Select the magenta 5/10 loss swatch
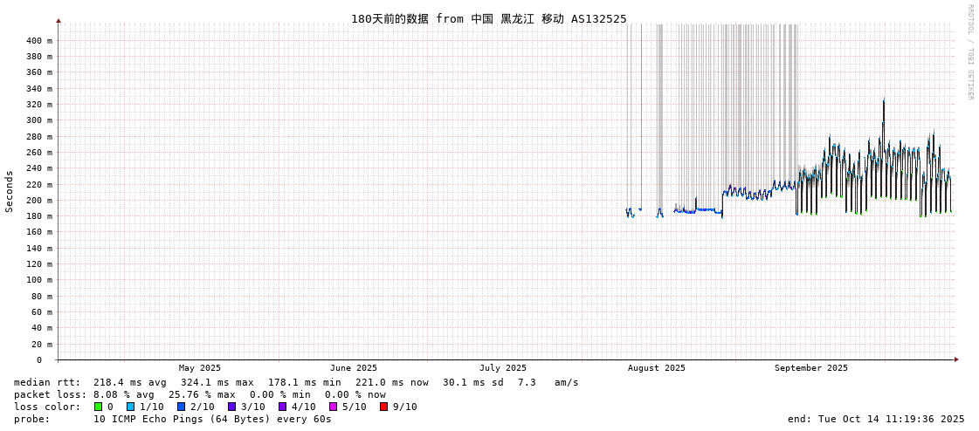The image size is (979, 431). coord(333,407)
